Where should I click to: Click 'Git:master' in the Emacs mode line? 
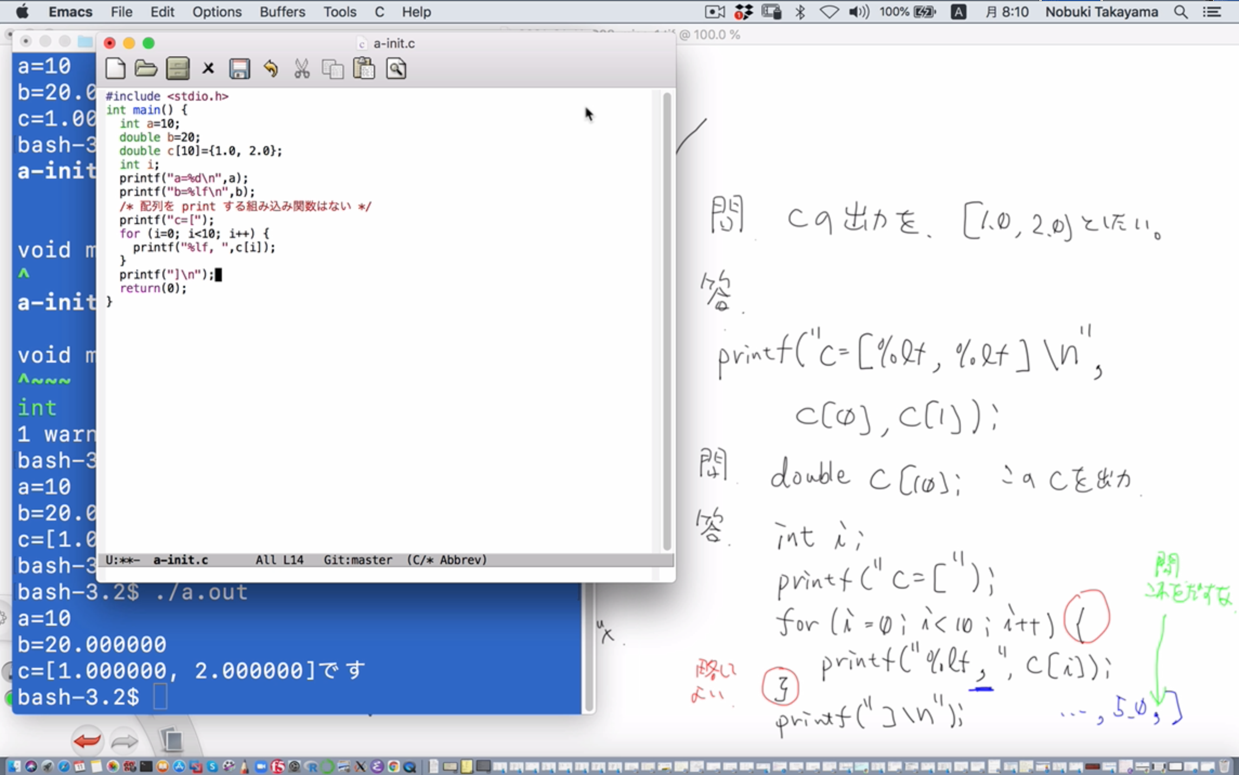tap(358, 560)
